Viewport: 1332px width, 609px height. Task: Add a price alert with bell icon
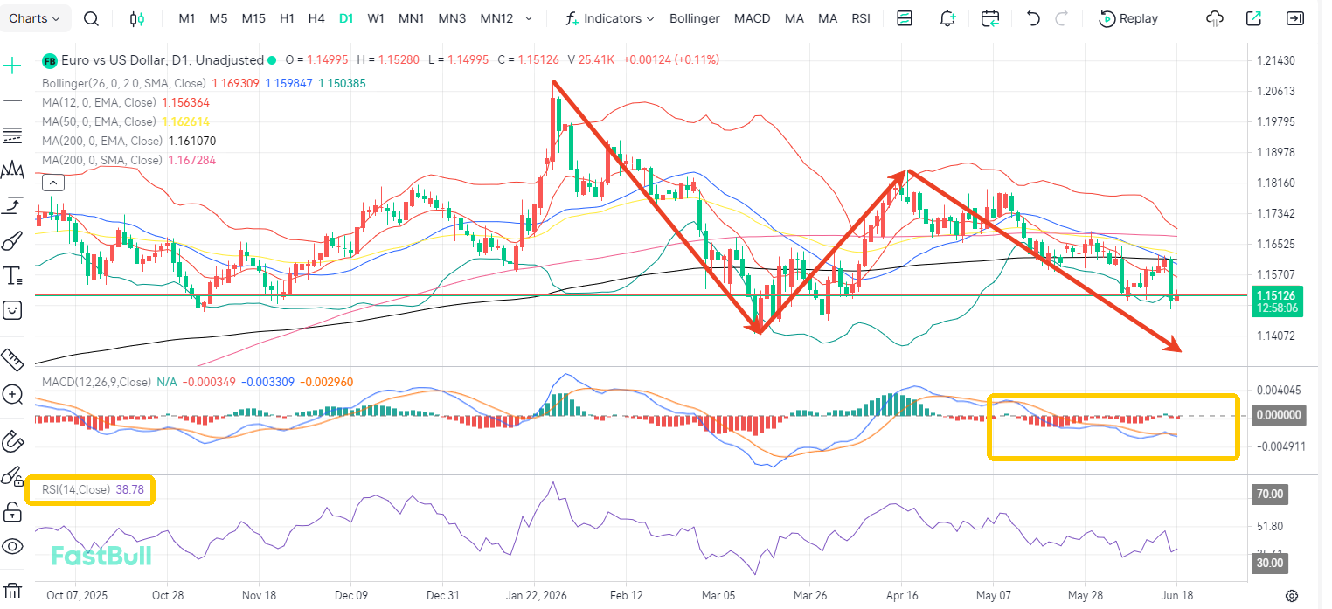(x=947, y=18)
